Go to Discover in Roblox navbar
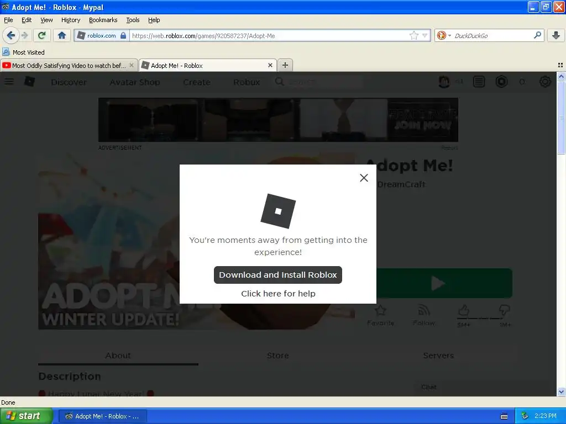The width and height of the screenshot is (566, 424). click(69, 82)
